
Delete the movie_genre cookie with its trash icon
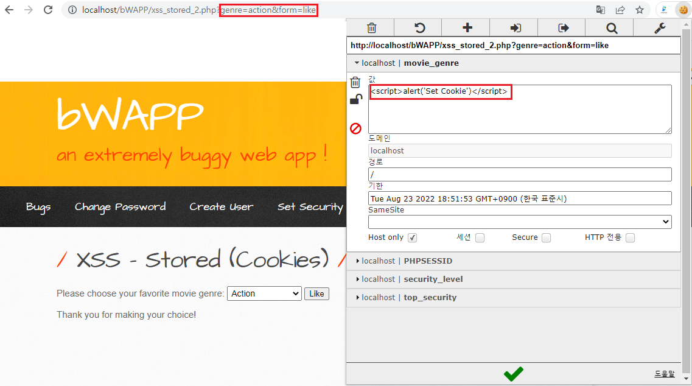[x=355, y=82]
